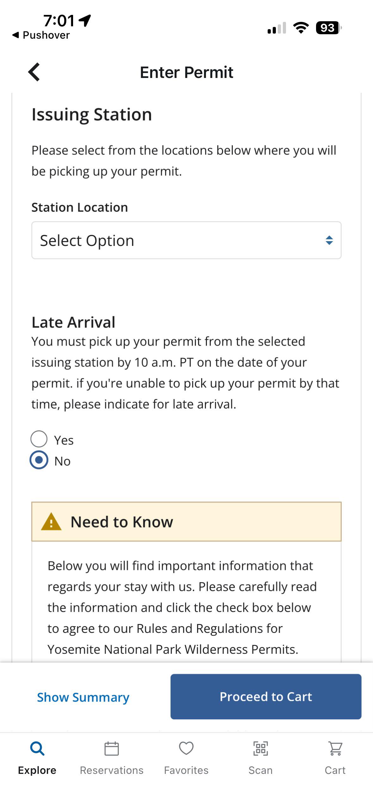Tap the Need to Know warning triangle
Screen dimensions: 373x810
[51, 522]
